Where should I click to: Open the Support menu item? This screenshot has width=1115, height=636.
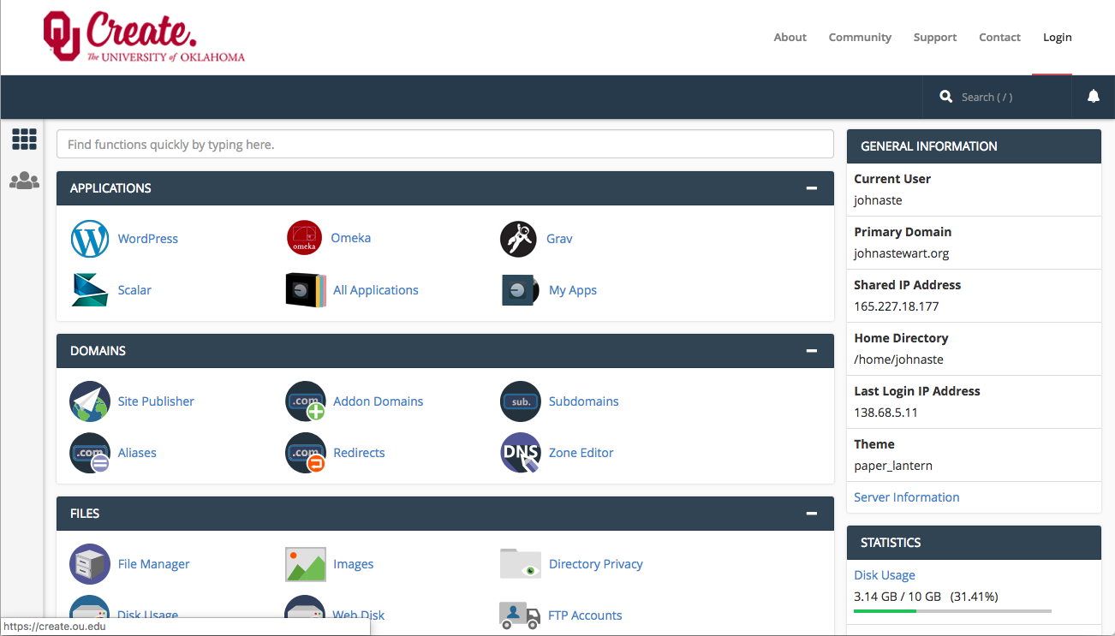[934, 37]
